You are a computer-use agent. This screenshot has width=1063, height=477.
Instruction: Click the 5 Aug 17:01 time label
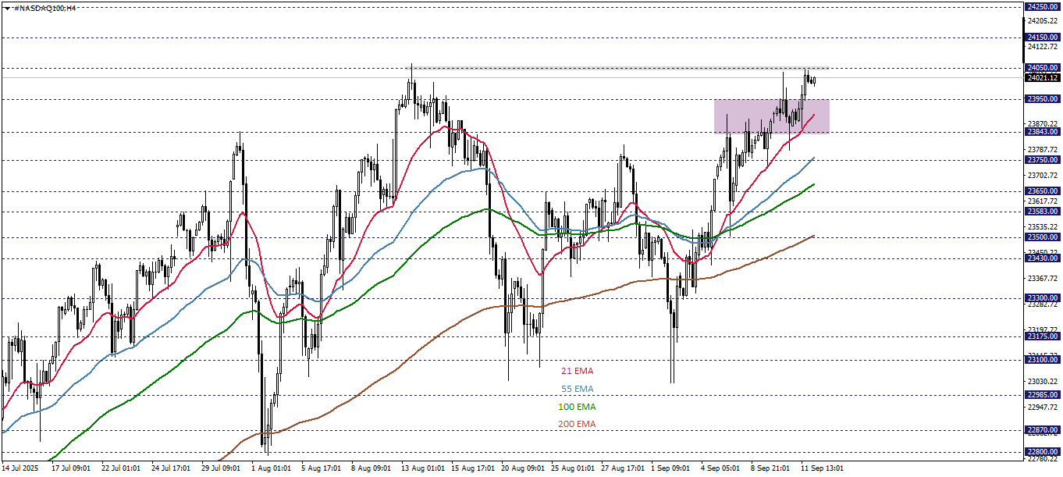321,468
